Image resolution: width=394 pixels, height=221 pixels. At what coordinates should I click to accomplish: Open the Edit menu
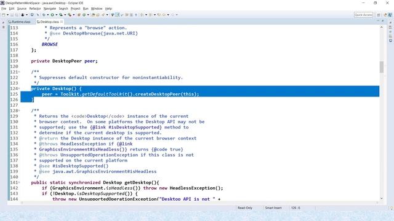(x=12, y=9)
